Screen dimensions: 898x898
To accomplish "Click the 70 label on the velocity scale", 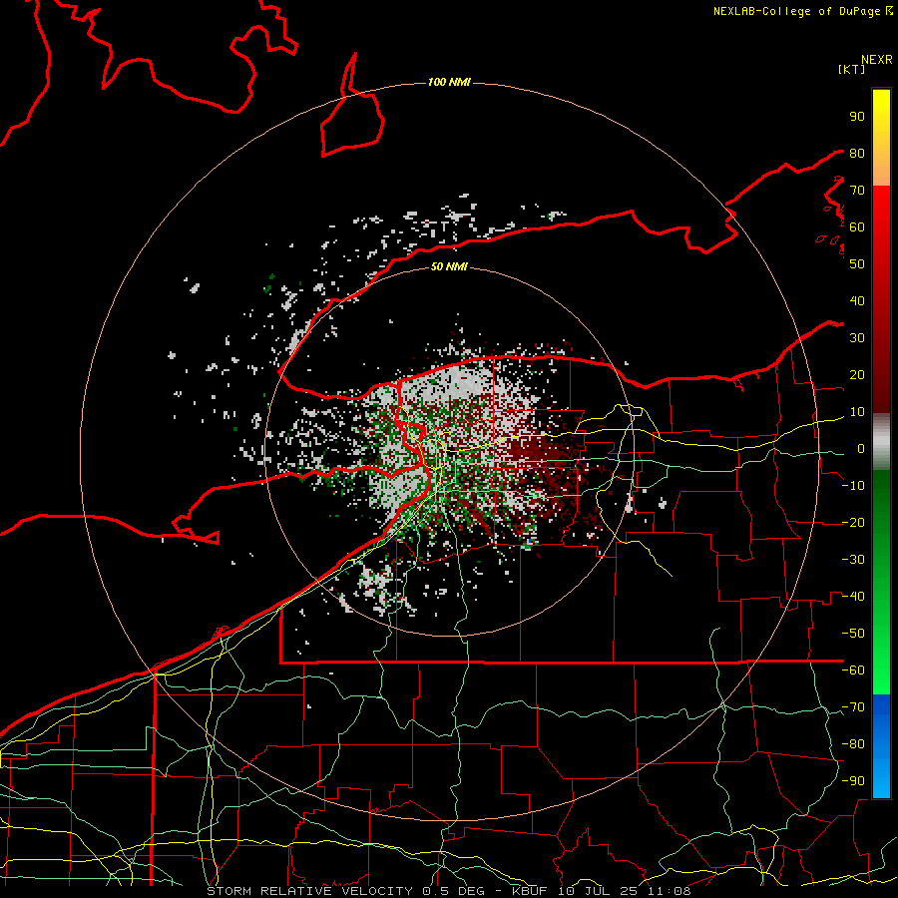I will [x=857, y=191].
